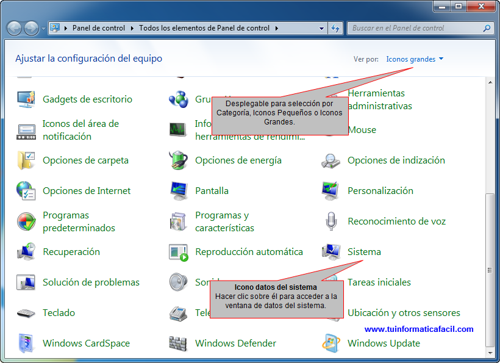Open Opciones de energía link text

coord(238,160)
